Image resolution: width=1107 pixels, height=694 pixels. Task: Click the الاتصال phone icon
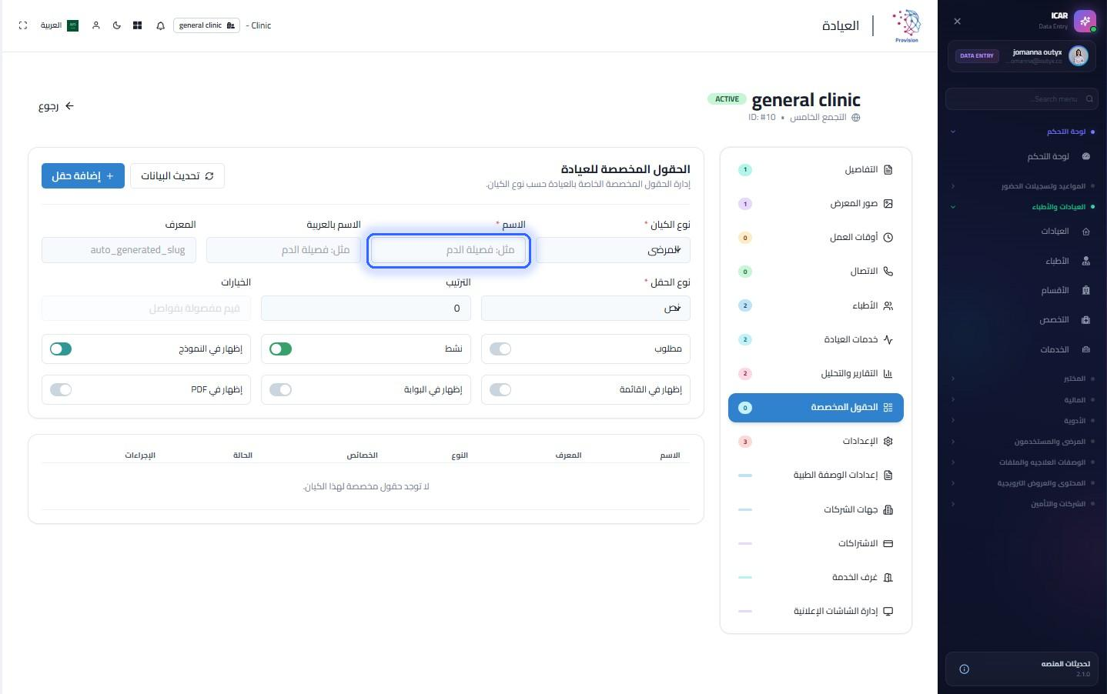tap(888, 271)
